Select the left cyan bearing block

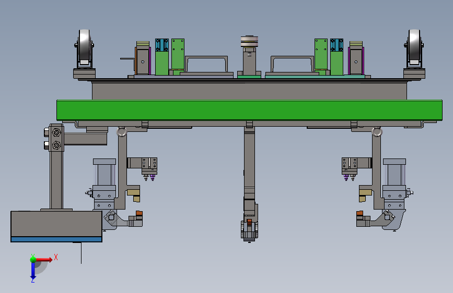pyautogui.click(x=162, y=45)
